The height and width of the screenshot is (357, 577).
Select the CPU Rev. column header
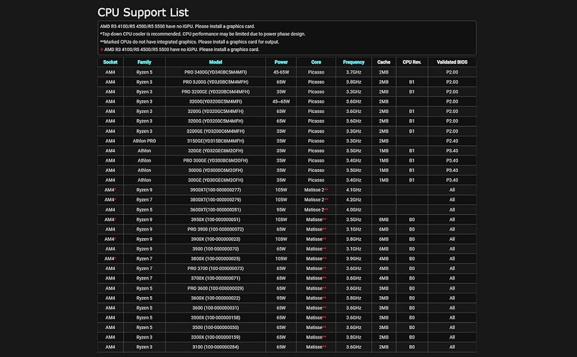point(412,62)
